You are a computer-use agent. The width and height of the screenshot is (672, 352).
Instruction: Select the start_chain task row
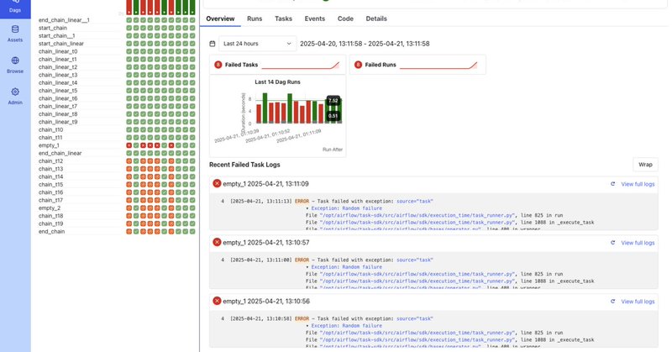coord(53,28)
